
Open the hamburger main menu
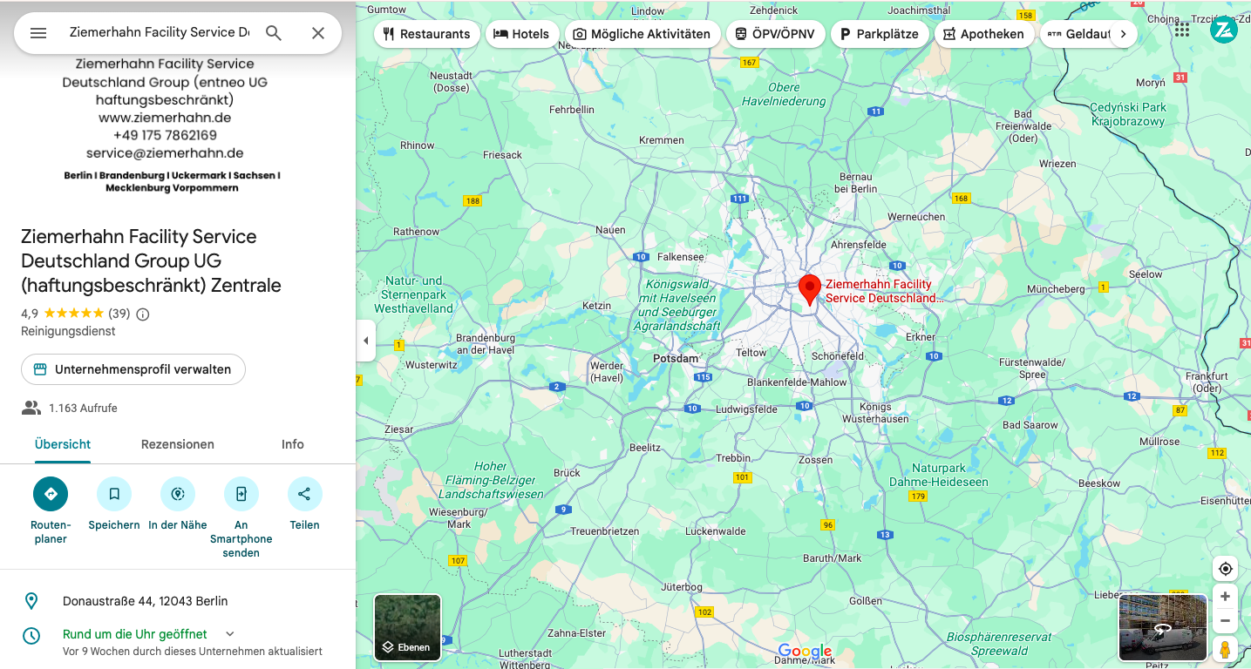[x=38, y=33]
